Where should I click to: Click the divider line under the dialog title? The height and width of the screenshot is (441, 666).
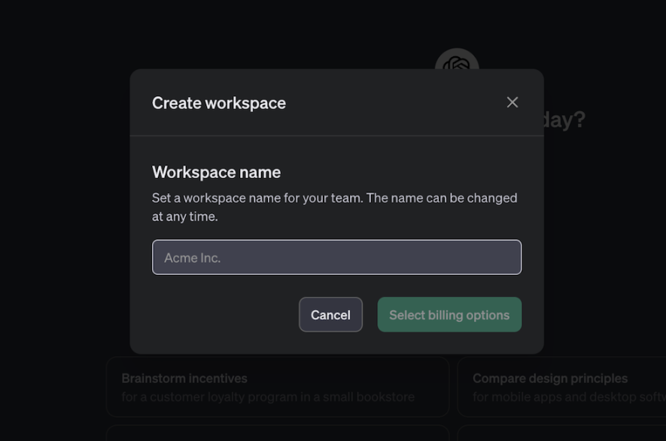336,136
